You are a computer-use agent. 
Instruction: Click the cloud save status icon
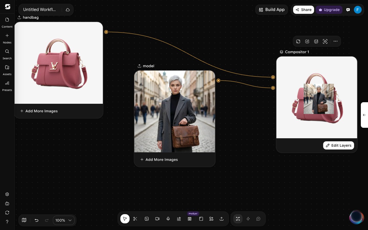[x=68, y=10]
